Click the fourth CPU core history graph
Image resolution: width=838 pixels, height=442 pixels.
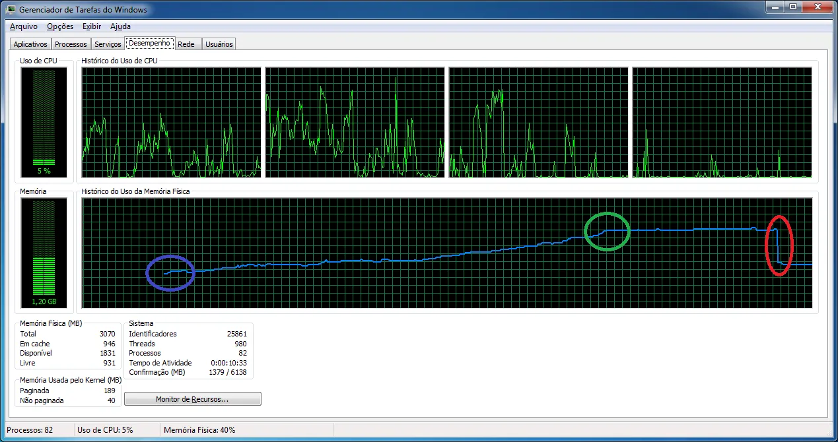pyautogui.click(x=722, y=122)
